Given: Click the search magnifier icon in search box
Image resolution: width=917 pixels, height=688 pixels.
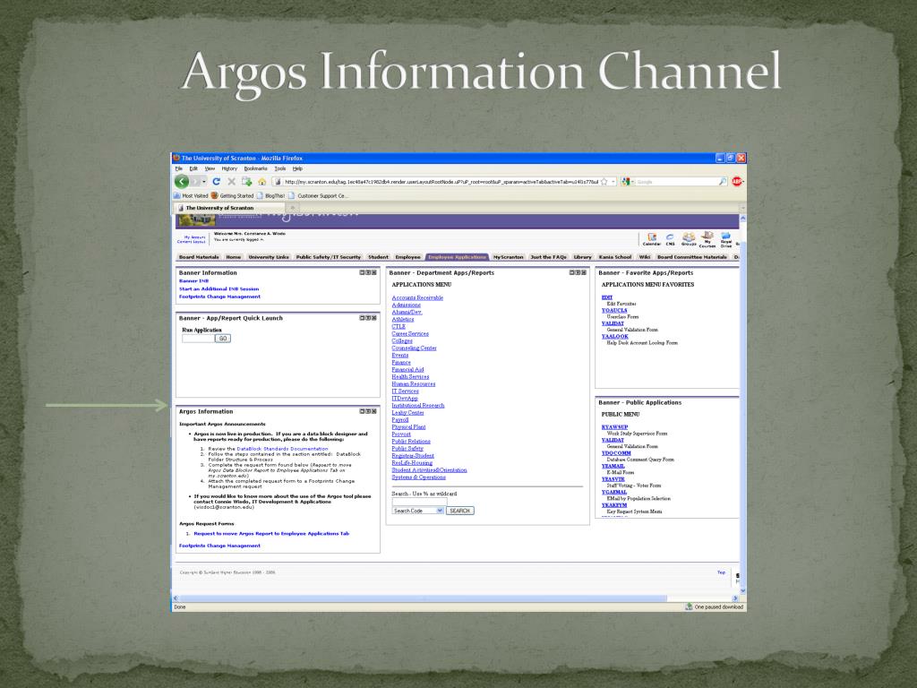Looking at the screenshot, I should click(x=723, y=182).
